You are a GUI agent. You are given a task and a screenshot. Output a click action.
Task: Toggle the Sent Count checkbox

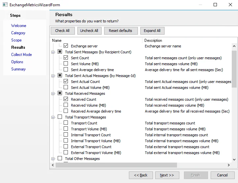(66, 58)
